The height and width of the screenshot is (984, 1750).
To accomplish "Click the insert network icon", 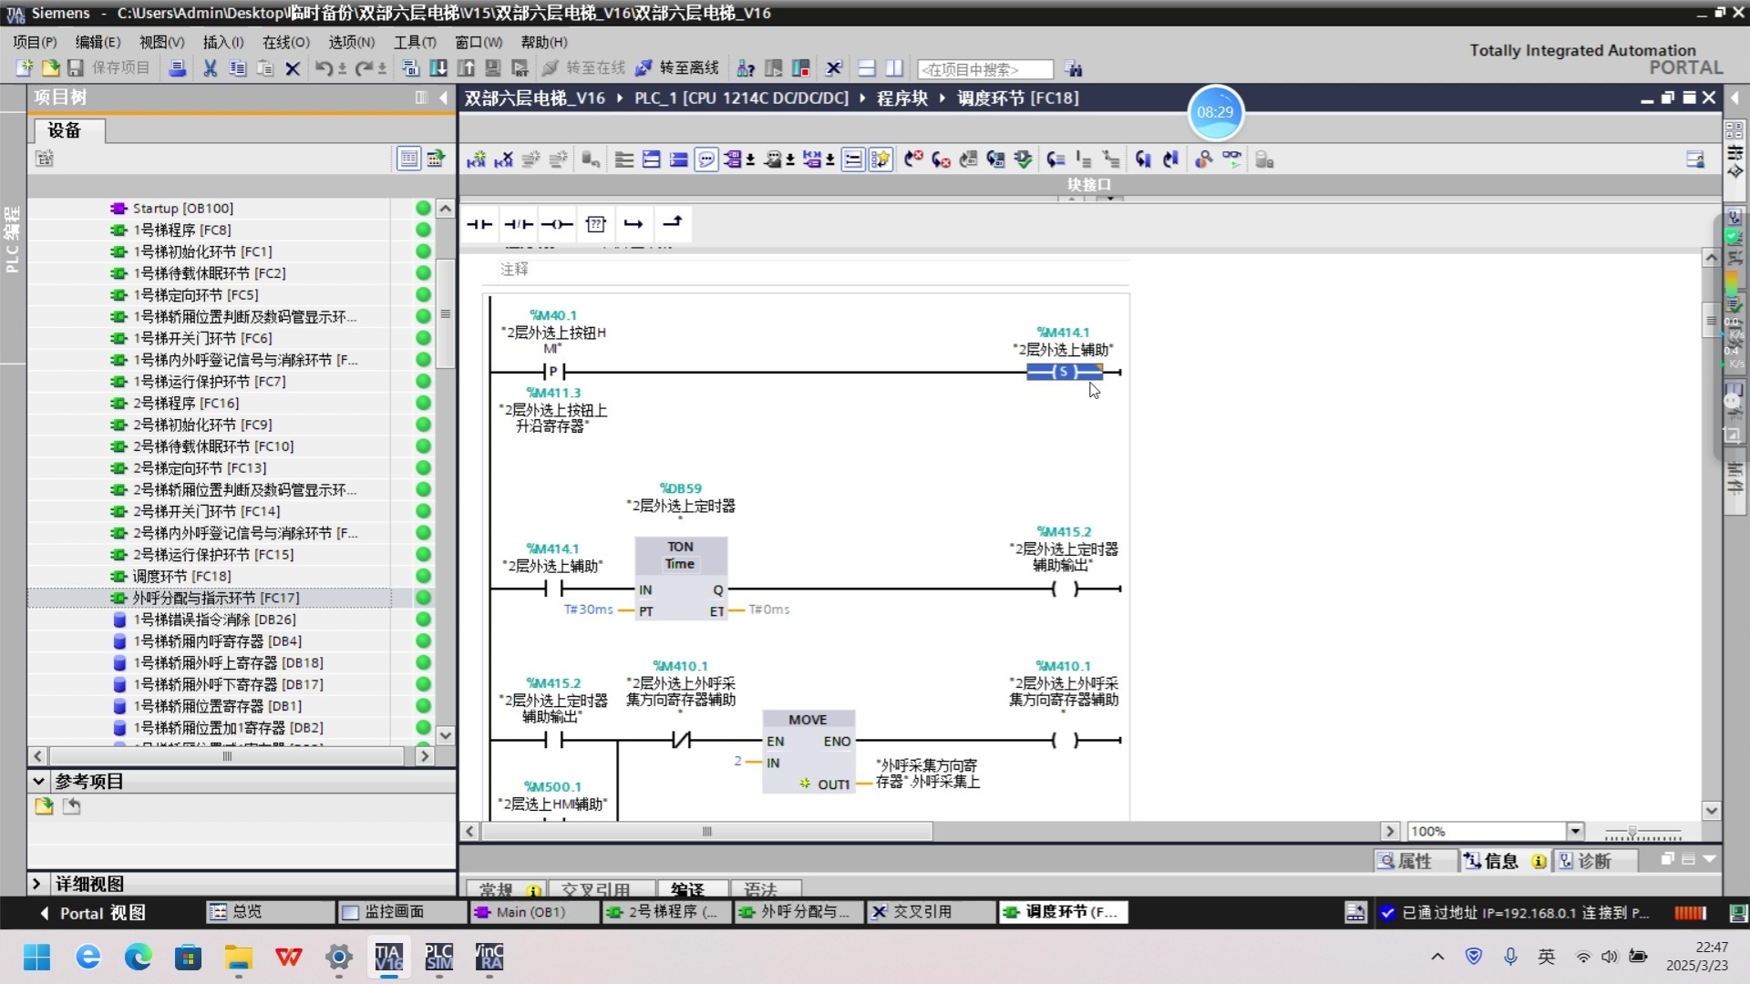I will 476,159.
